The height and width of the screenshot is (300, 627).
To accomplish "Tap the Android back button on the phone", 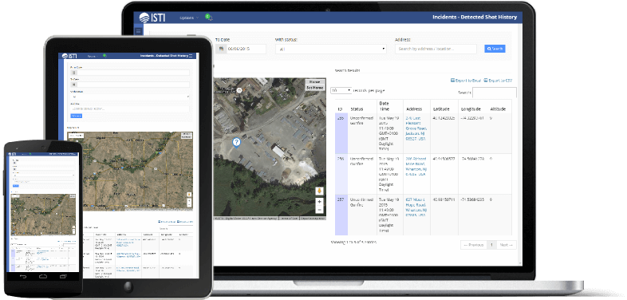I will pos(23,276).
